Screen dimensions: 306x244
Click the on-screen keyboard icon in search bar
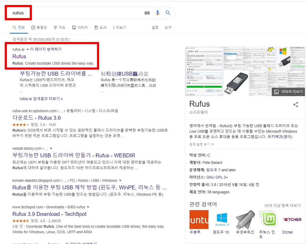pyautogui.click(x=147, y=13)
